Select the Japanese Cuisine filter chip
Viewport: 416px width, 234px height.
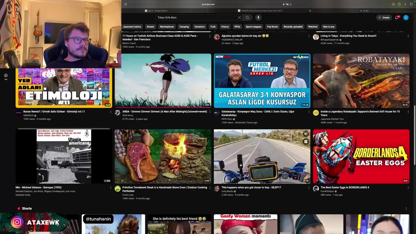pyautogui.click(x=132, y=27)
